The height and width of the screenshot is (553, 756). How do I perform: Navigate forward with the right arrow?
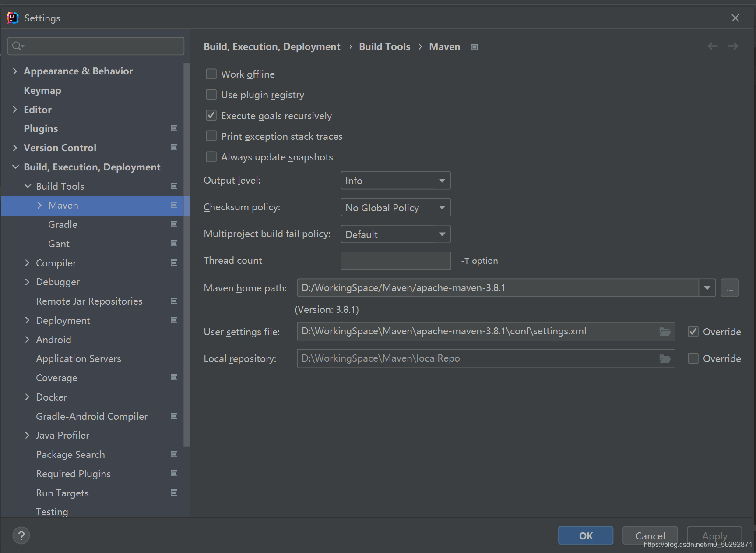tap(733, 46)
